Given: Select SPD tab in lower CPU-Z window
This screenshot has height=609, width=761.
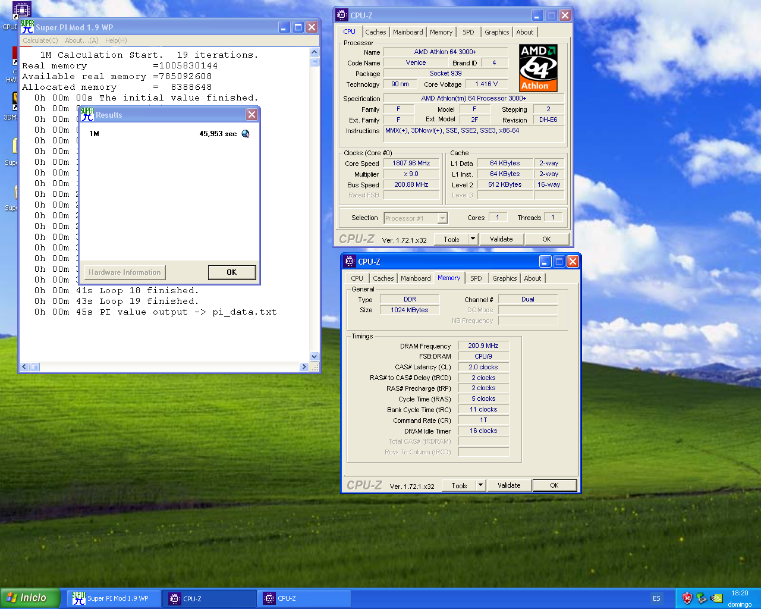Looking at the screenshot, I should [476, 278].
